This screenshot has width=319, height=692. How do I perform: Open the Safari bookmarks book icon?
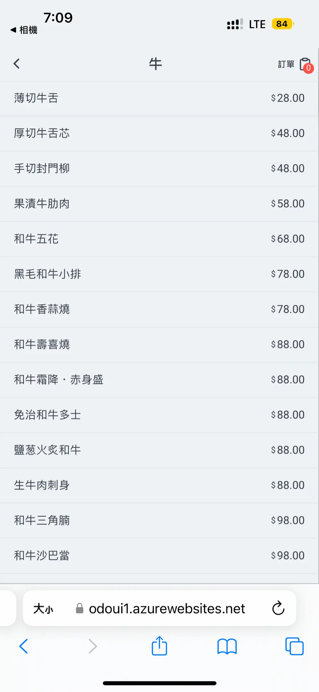(227, 647)
